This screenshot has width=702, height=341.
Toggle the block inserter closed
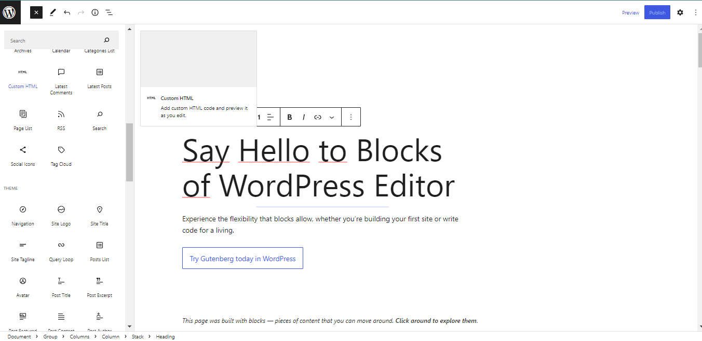36,12
